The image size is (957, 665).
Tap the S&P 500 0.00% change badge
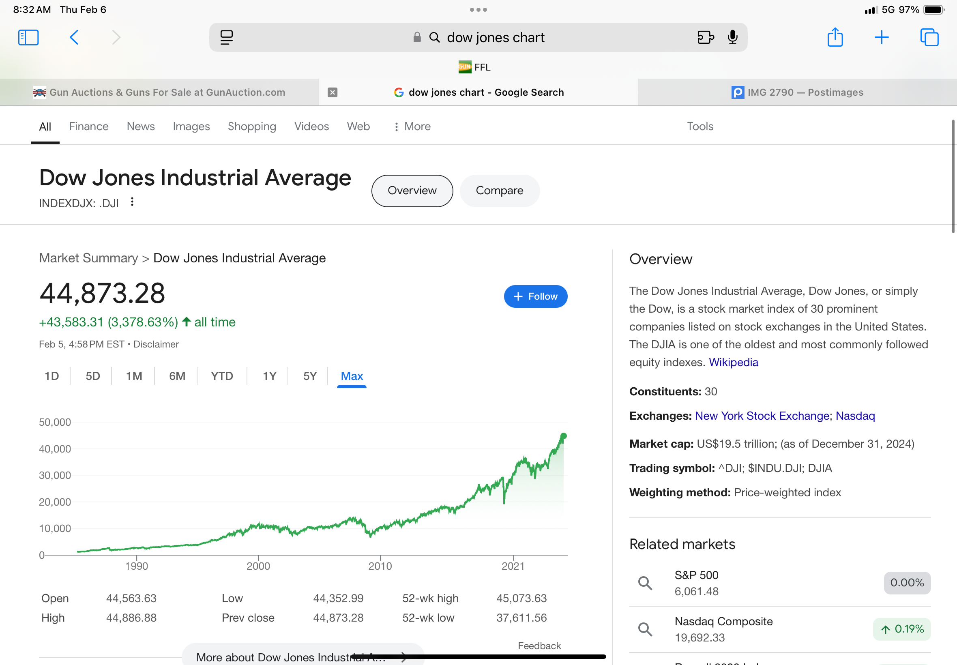[907, 583]
